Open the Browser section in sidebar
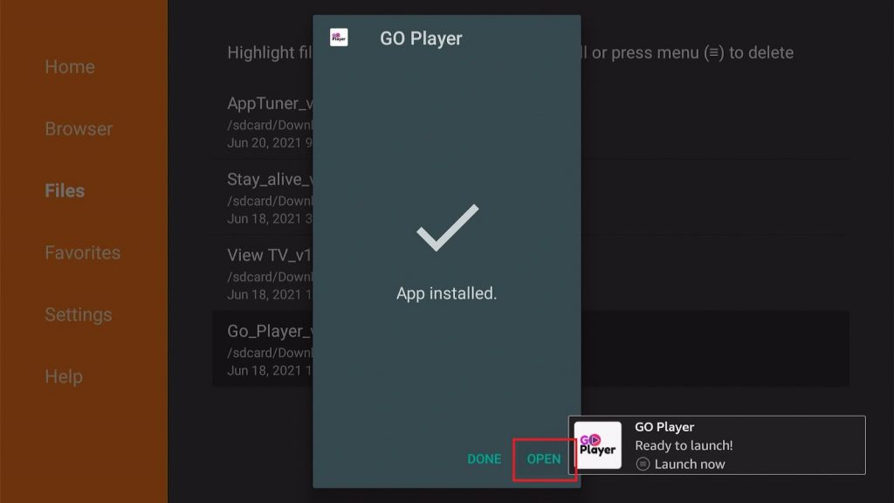 [79, 129]
